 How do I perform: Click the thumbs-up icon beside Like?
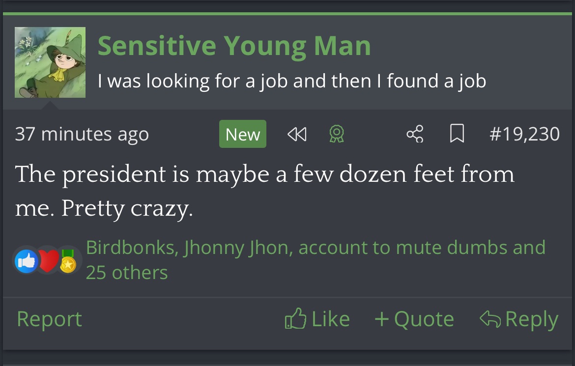295,319
